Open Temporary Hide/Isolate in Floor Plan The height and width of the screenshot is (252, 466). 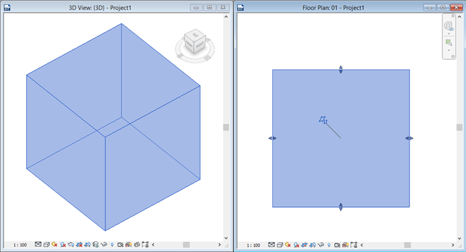[321, 245]
